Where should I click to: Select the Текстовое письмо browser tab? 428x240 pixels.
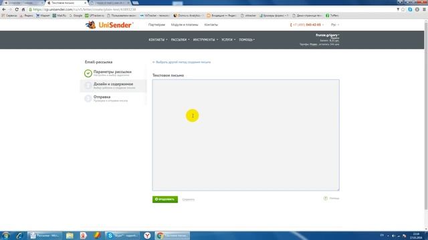(x=66, y=3)
